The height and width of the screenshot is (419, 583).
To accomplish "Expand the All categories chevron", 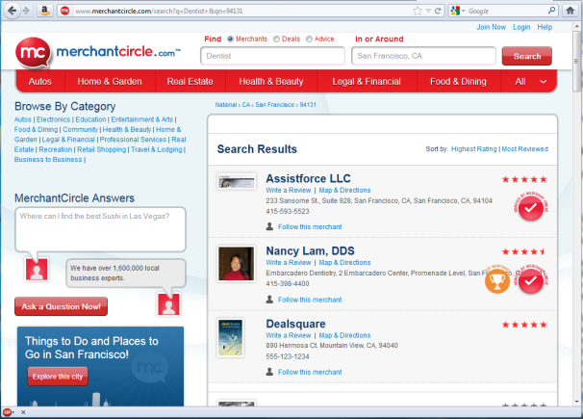I will [543, 82].
